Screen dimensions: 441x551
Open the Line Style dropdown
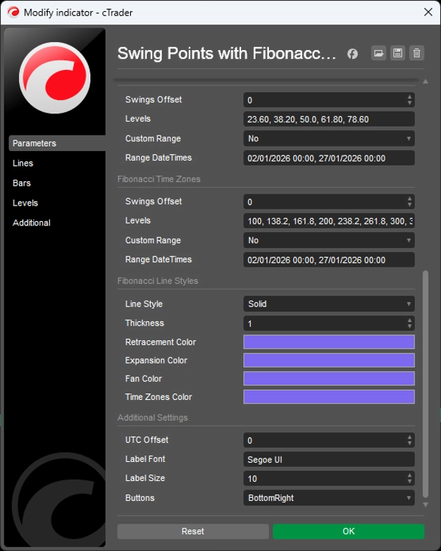[x=329, y=304]
